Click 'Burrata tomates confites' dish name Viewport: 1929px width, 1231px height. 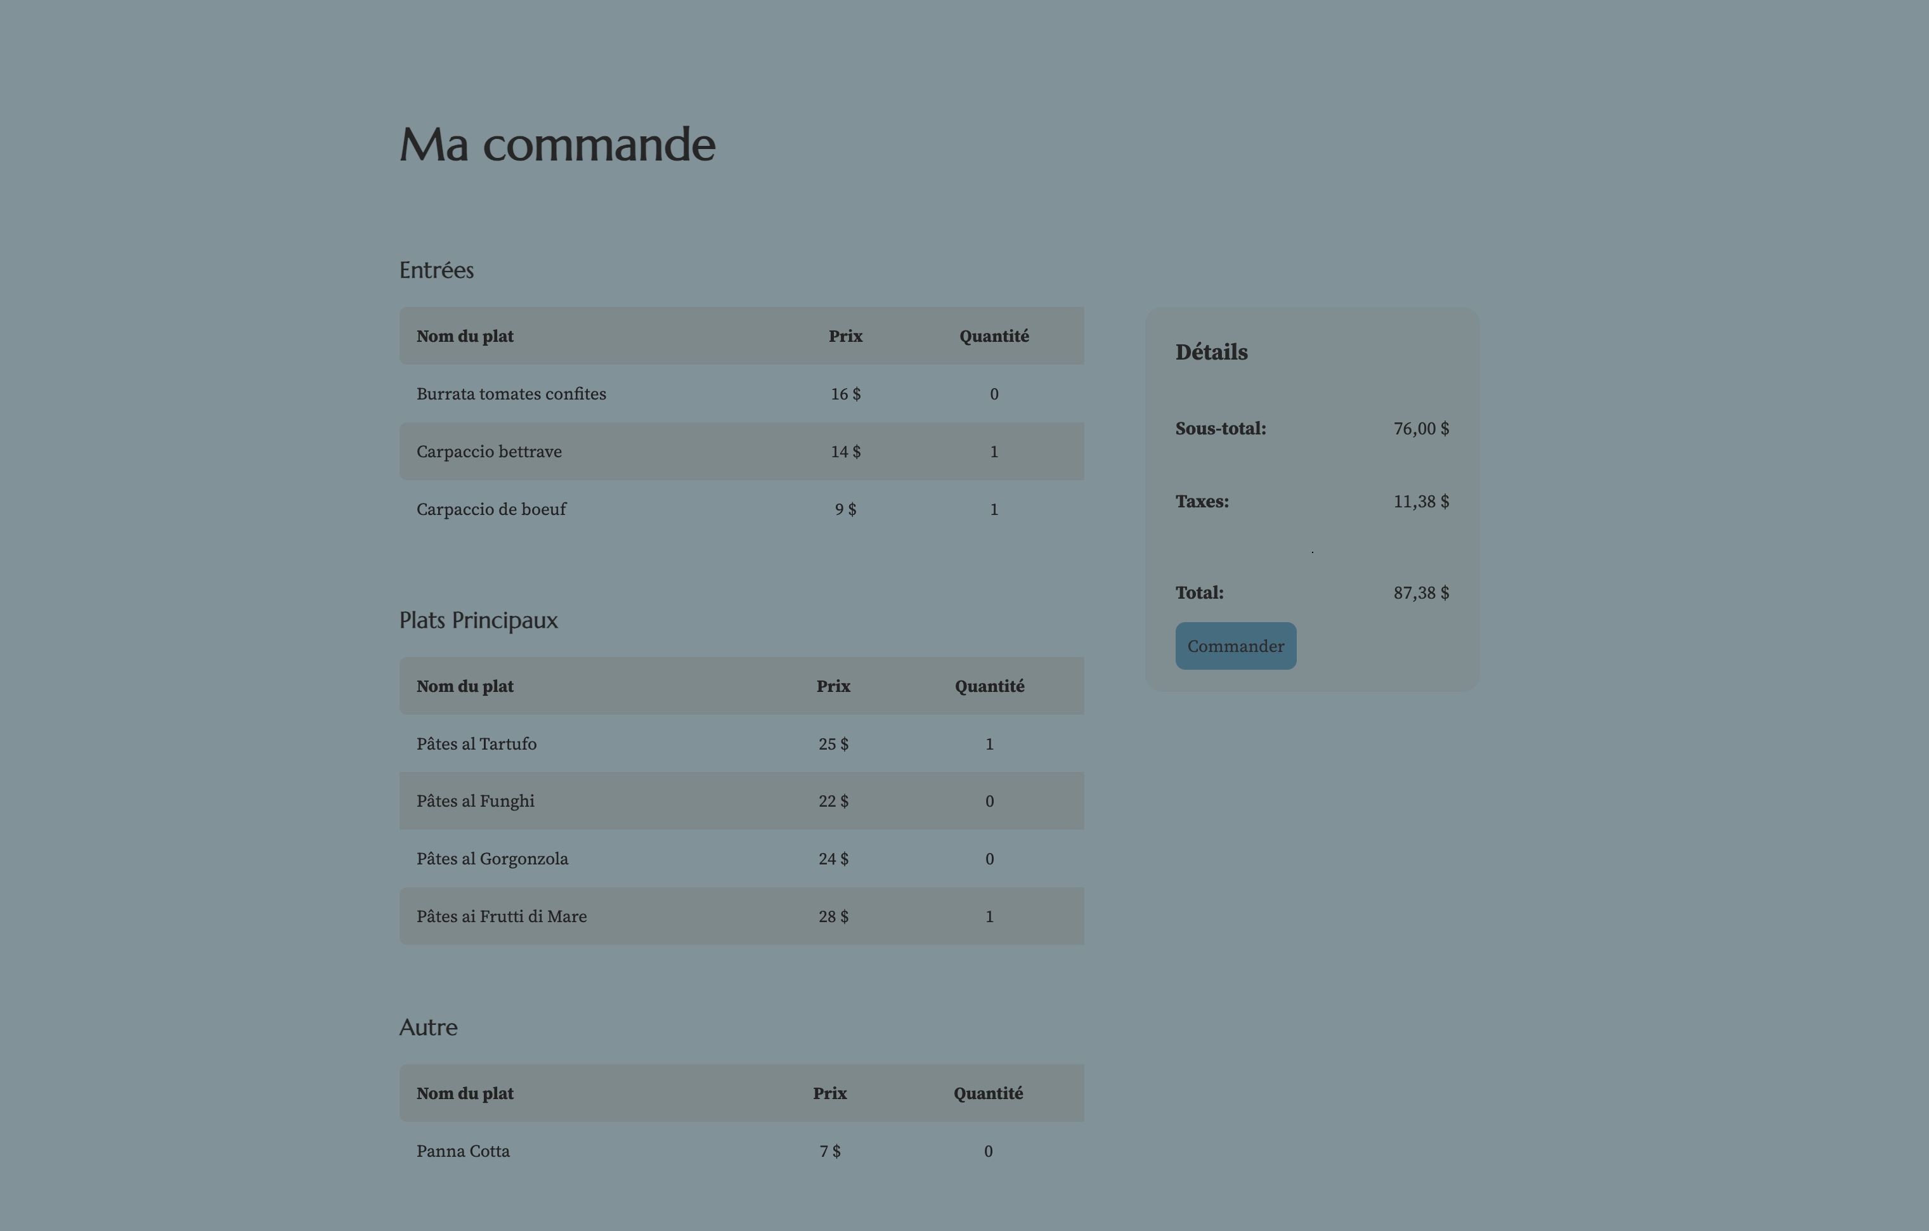(x=511, y=393)
